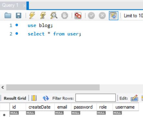Refresh the result grid data
143x117 pixels.
pyautogui.click(x=46, y=98)
